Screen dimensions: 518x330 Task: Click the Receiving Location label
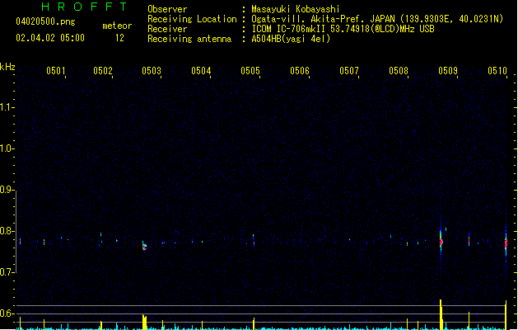192,19
